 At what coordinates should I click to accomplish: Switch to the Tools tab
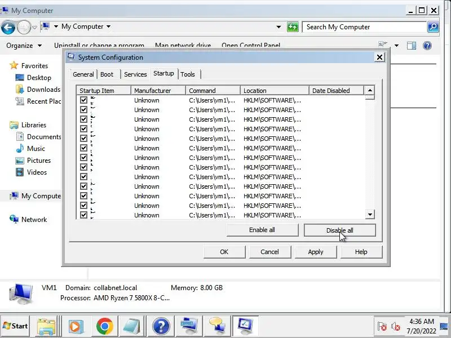coord(188,74)
